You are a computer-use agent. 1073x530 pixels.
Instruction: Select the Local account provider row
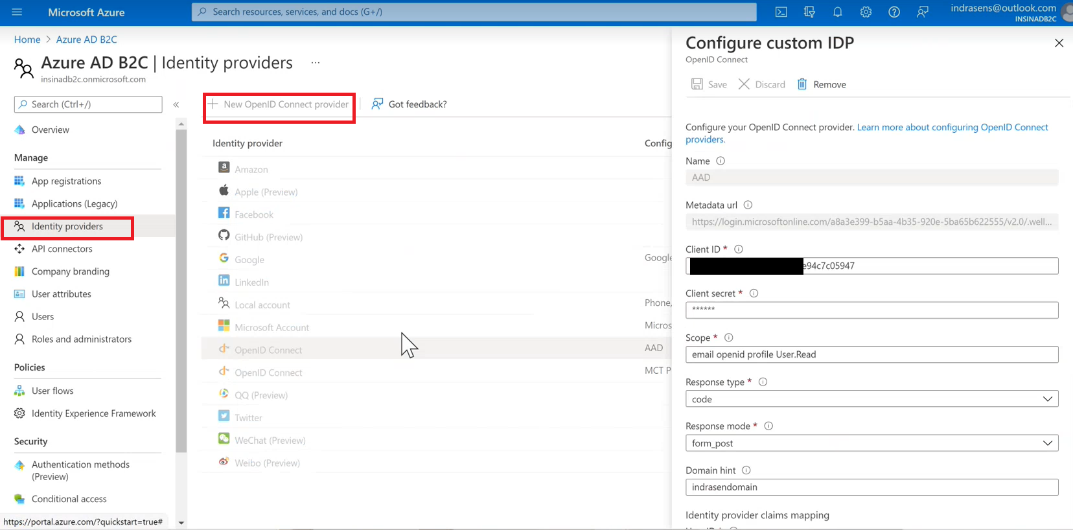tap(436, 304)
